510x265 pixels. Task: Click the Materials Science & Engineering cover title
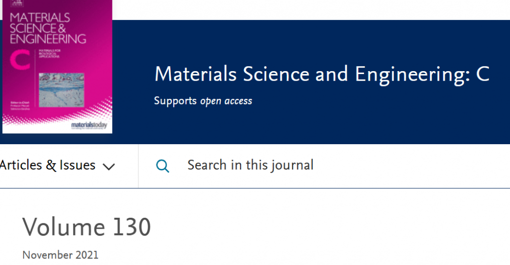coord(48,28)
